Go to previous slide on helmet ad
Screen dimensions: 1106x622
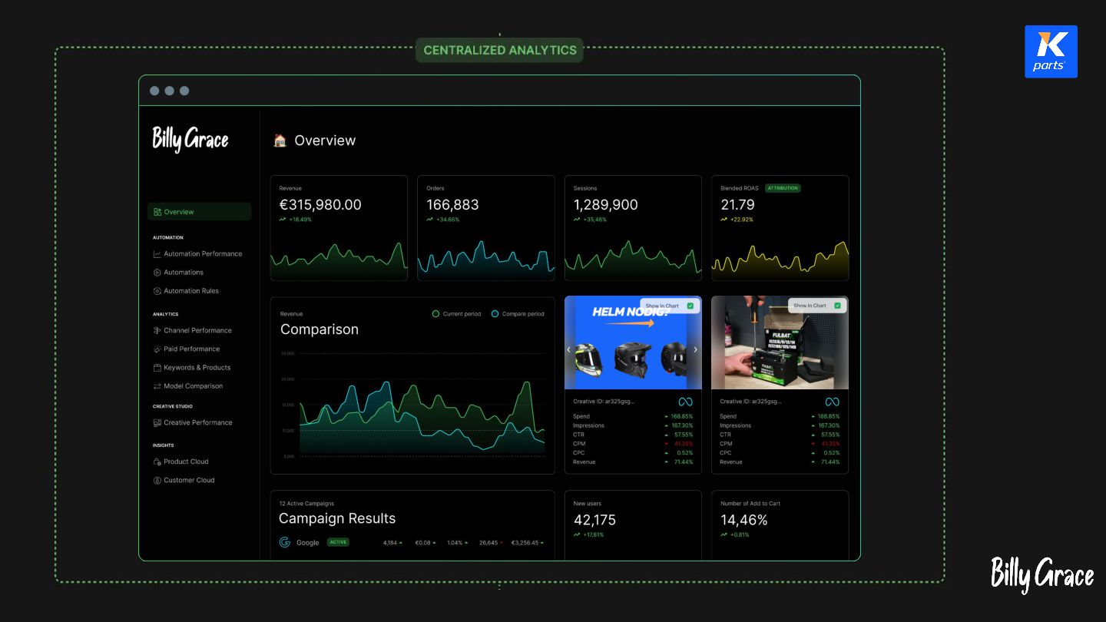tap(569, 349)
